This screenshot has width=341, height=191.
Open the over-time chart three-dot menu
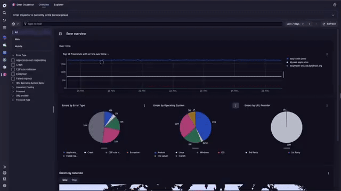tap(327, 54)
